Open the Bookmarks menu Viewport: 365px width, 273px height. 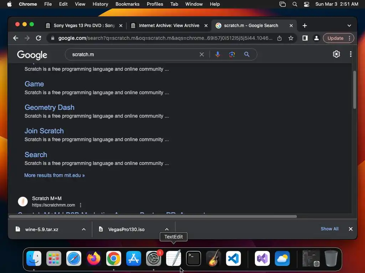(x=127, y=4)
